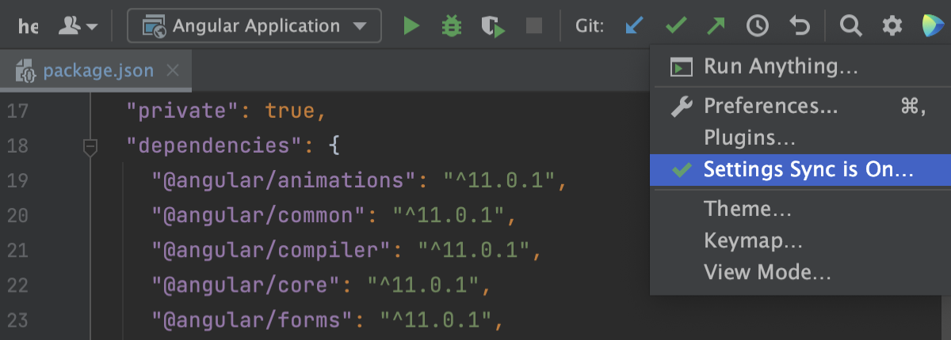Viewport: 951px width, 340px height.
Task: Run with Coverage shield icon
Action: pyautogui.click(x=493, y=26)
